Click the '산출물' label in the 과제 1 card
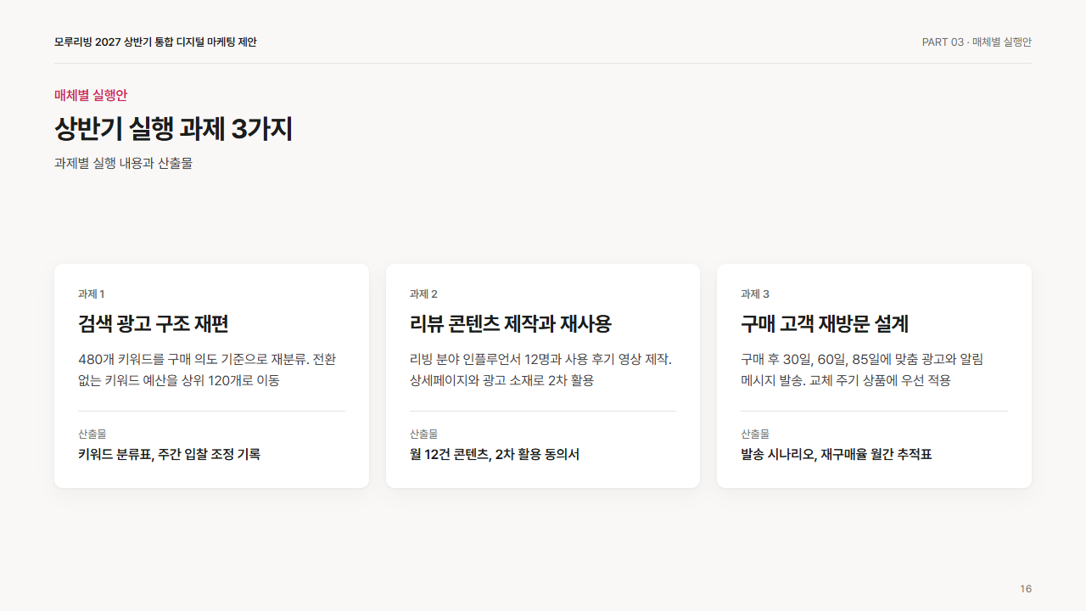This screenshot has width=1086, height=611. (x=92, y=434)
